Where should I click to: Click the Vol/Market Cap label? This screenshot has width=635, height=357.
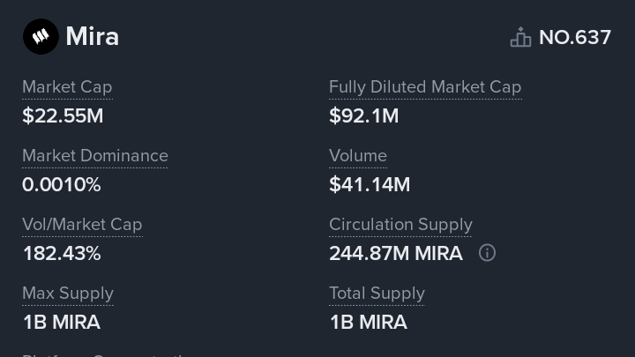(82, 225)
